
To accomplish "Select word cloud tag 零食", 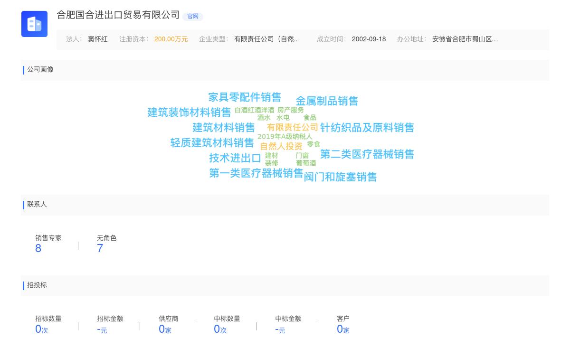I will pos(313,144).
